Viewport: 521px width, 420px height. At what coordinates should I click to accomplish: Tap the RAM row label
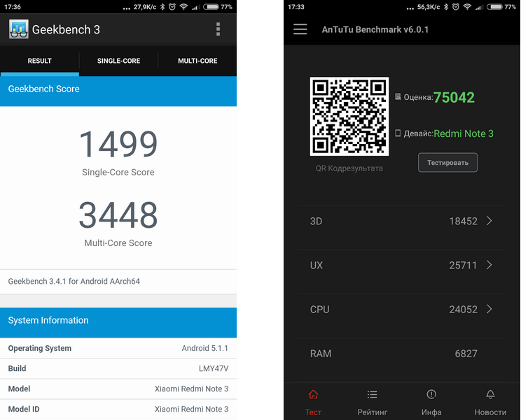point(321,354)
